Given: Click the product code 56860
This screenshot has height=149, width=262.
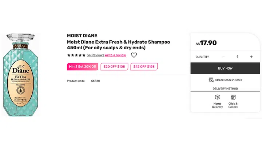Looking at the screenshot, I should (x=95, y=81).
